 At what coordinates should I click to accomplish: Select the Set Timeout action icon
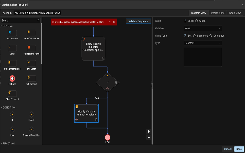point(31,79)
